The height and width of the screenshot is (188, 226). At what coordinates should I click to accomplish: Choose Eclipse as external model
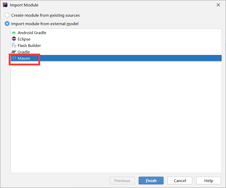pyautogui.click(x=116, y=39)
